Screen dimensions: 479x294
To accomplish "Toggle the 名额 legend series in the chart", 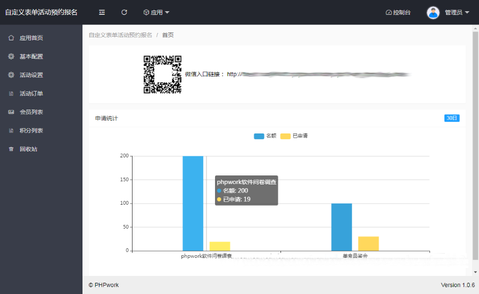I will point(265,136).
